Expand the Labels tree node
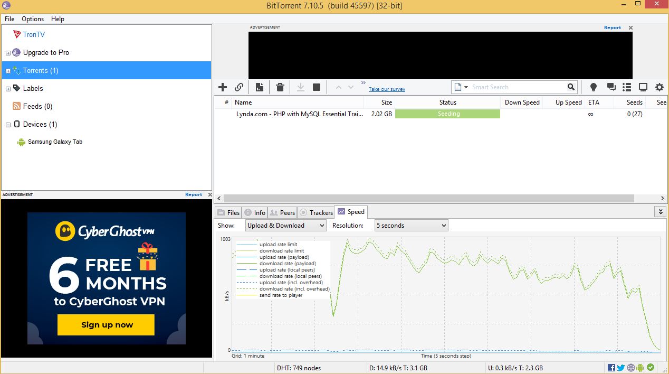Screen dimensions: 669x374 (8, 89)
